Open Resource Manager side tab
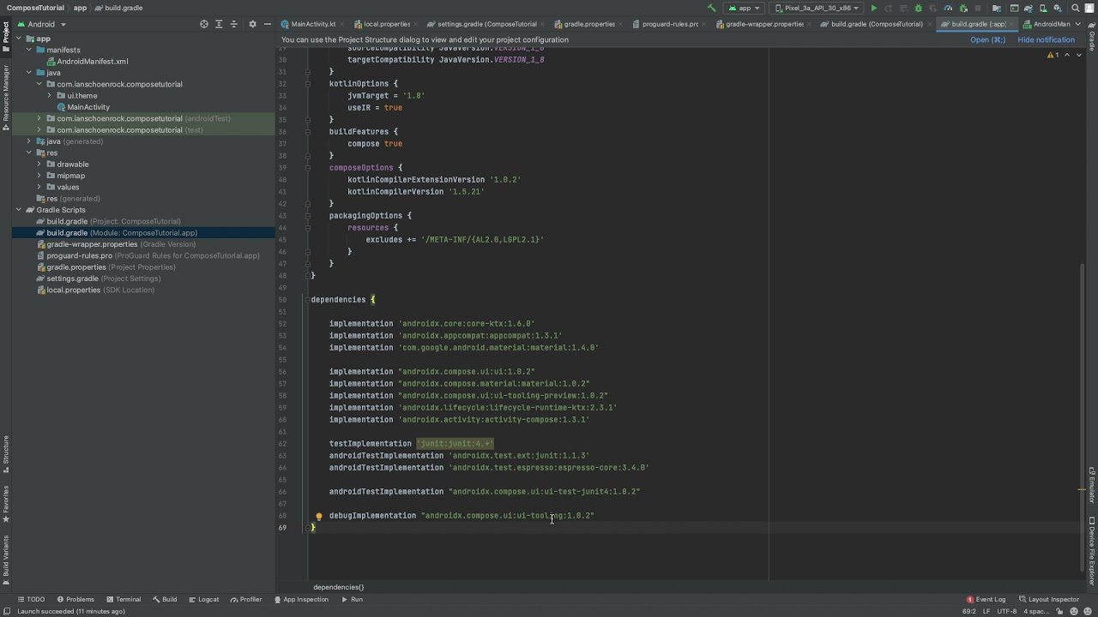The image size is (1098, 617). pos(5,97)
